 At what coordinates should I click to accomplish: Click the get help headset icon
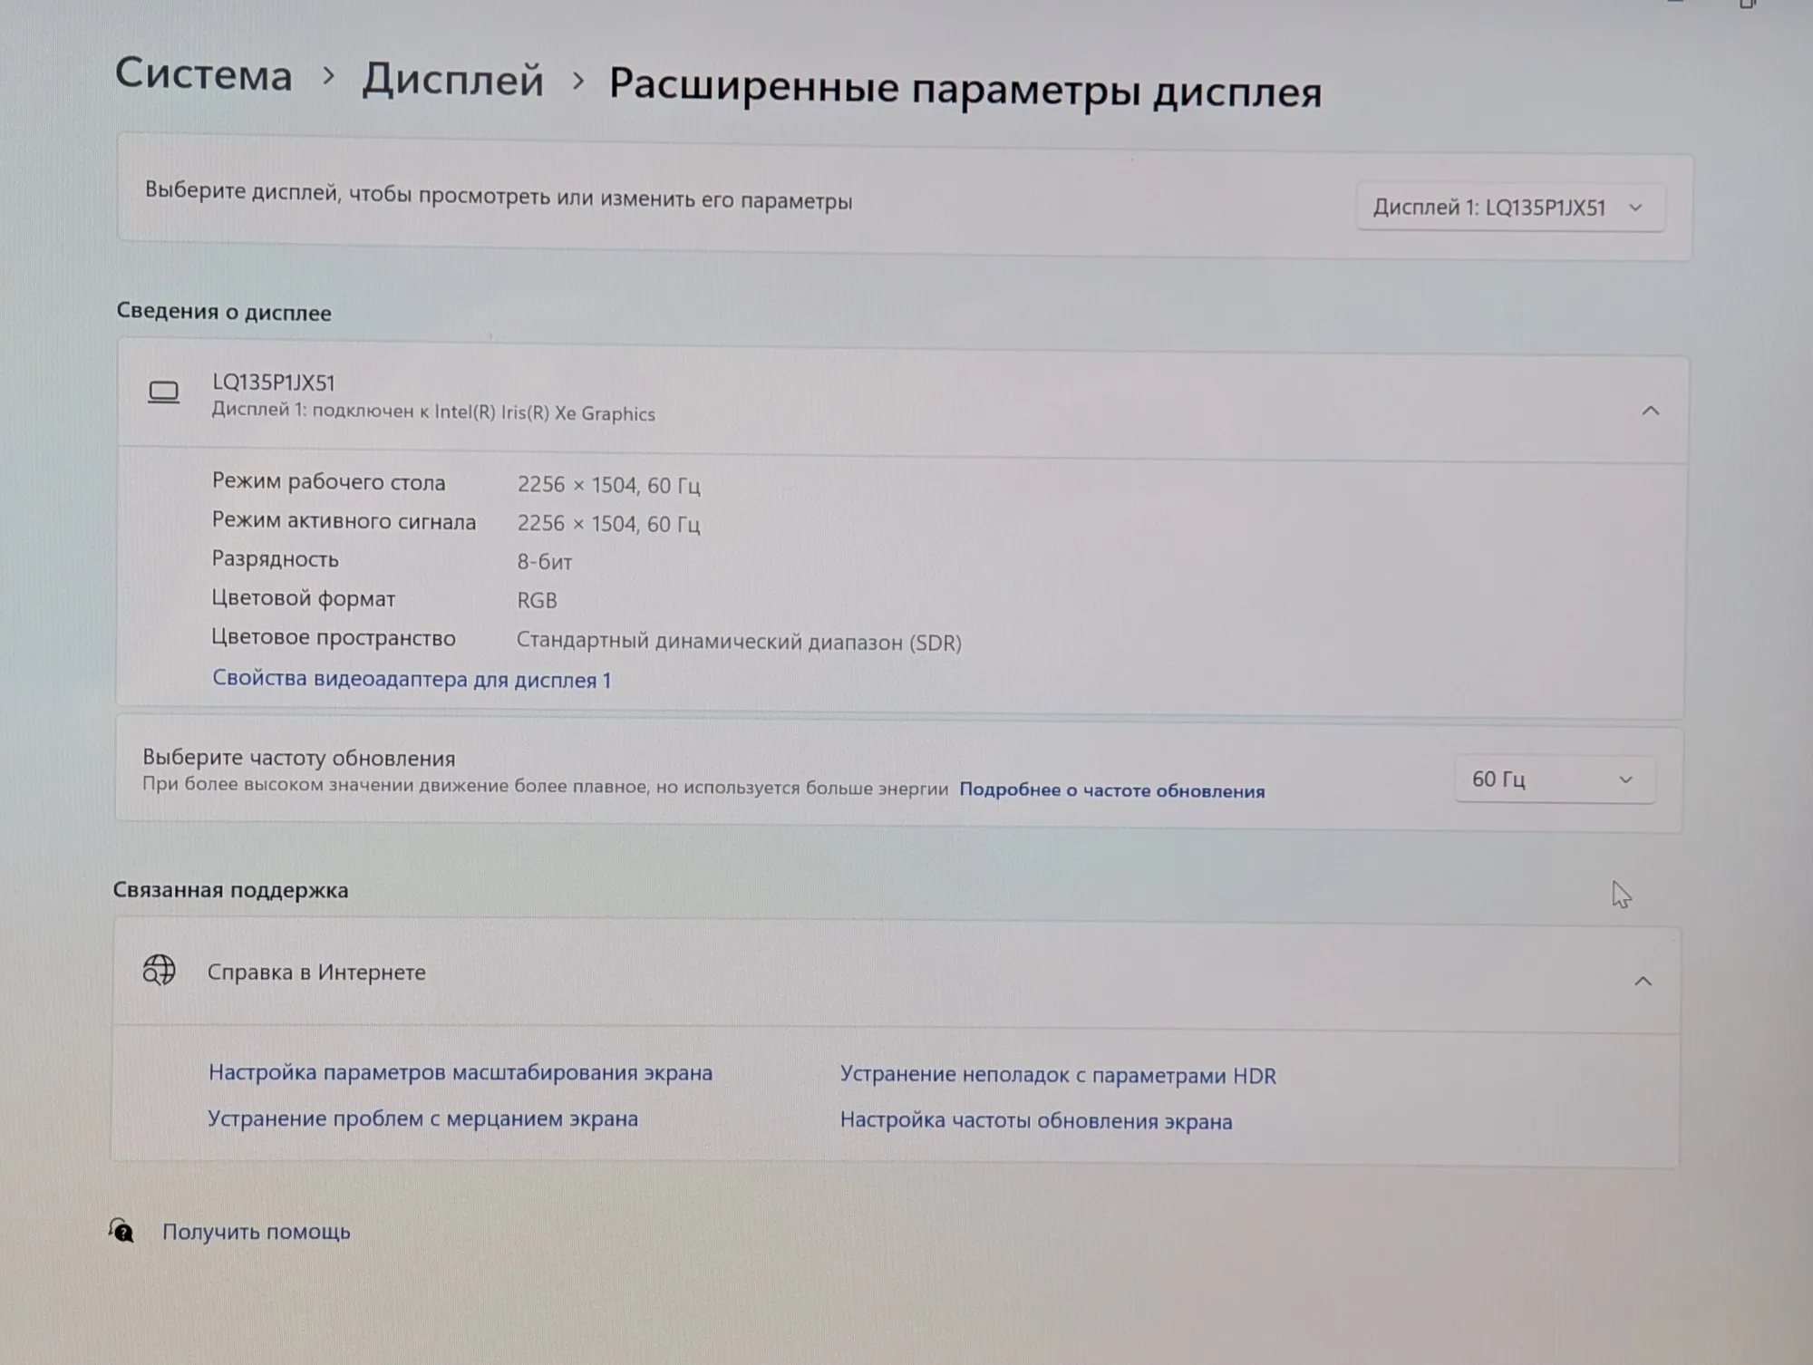click(x=121, y=1230)
